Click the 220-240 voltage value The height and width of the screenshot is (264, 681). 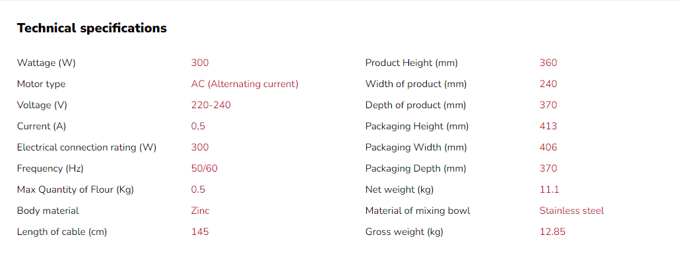[211, 105]
